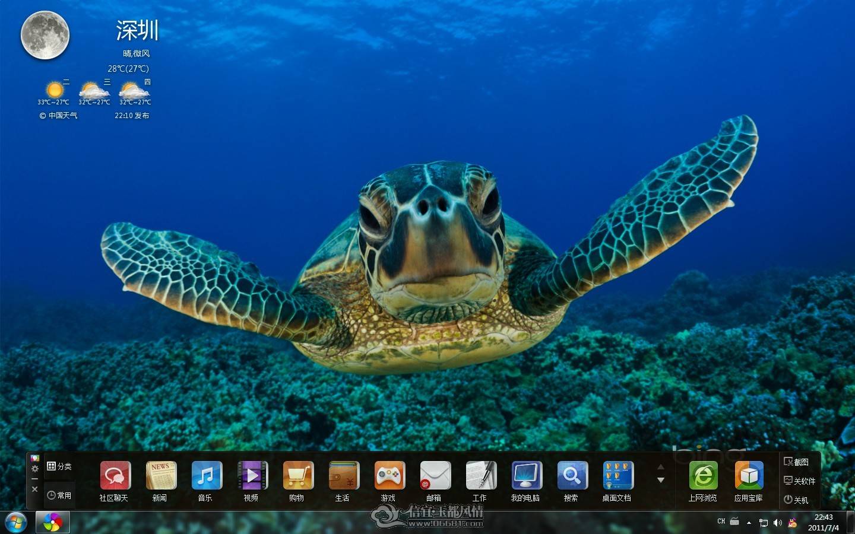Click the colorful logo atop the dock's left strip
The image size is (855, 534).
(35, 459)
